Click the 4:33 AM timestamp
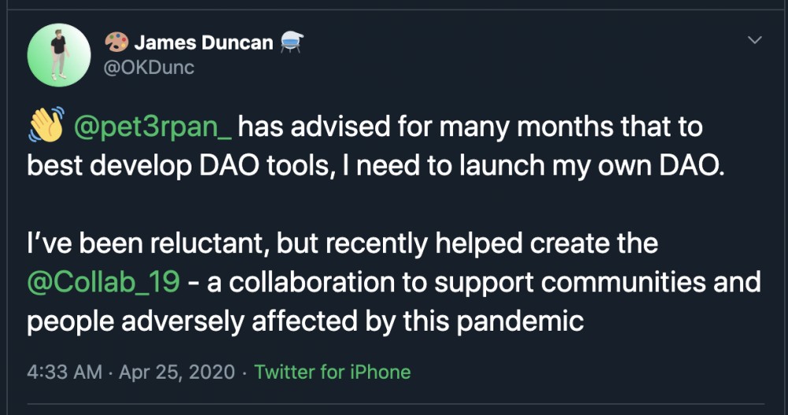The height and width of the screenshot is (415, 788). click(65, 371)
